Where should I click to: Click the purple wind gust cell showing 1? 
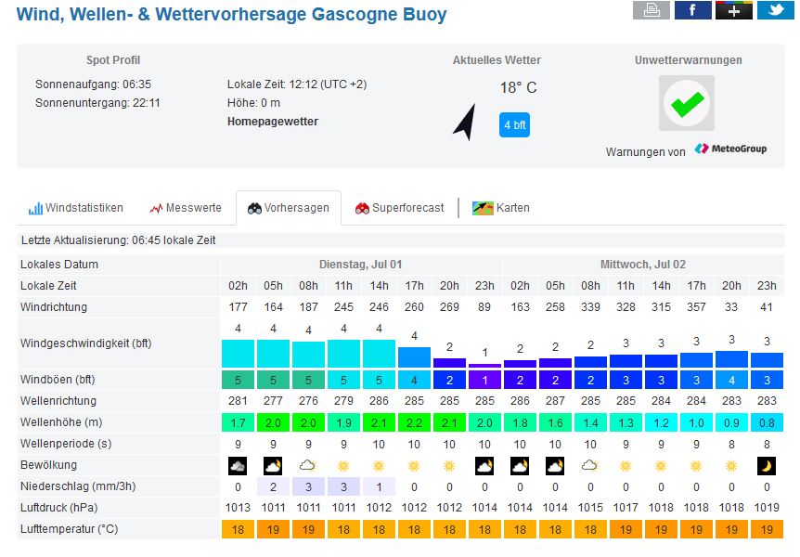point(484,380)
